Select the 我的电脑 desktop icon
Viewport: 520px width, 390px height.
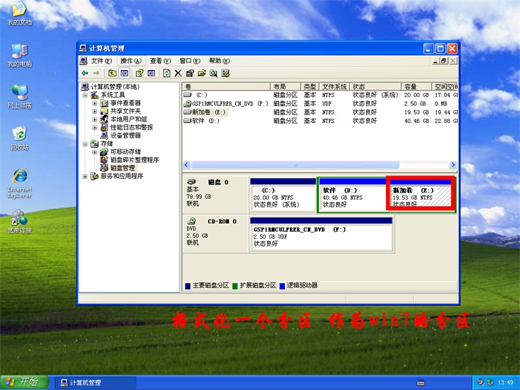19,55
